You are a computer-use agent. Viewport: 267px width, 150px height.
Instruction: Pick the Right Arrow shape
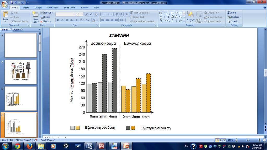coord(173,17)
